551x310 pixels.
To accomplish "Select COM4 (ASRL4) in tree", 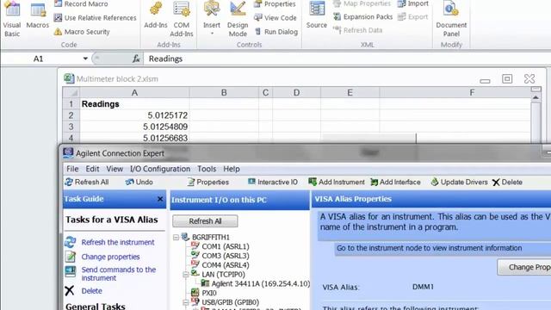I will point(226,265).
